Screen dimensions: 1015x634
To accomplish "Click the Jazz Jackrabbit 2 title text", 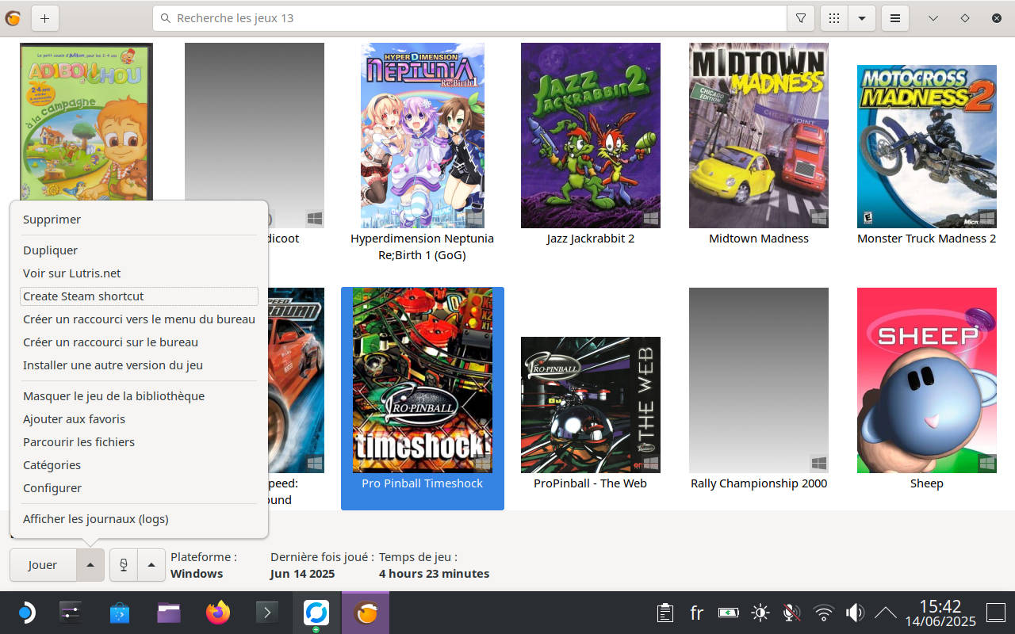I will [591, 239].
